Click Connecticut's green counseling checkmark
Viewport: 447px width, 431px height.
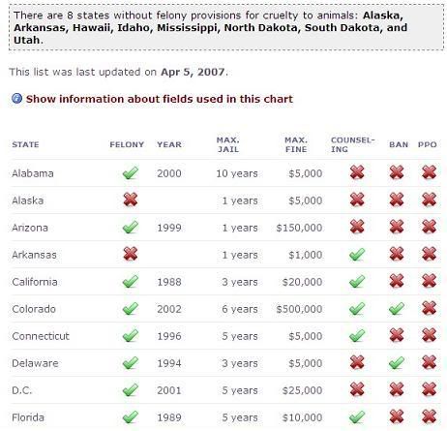357,336
